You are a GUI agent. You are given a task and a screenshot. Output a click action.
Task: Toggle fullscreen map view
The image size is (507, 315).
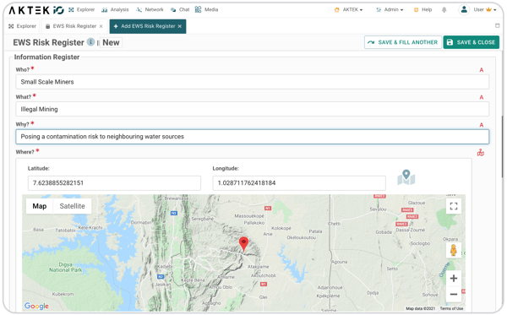(454, 206)
